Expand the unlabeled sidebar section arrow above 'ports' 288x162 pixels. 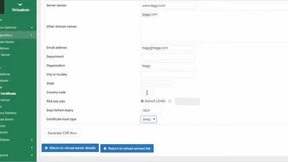tap(32, 148)
